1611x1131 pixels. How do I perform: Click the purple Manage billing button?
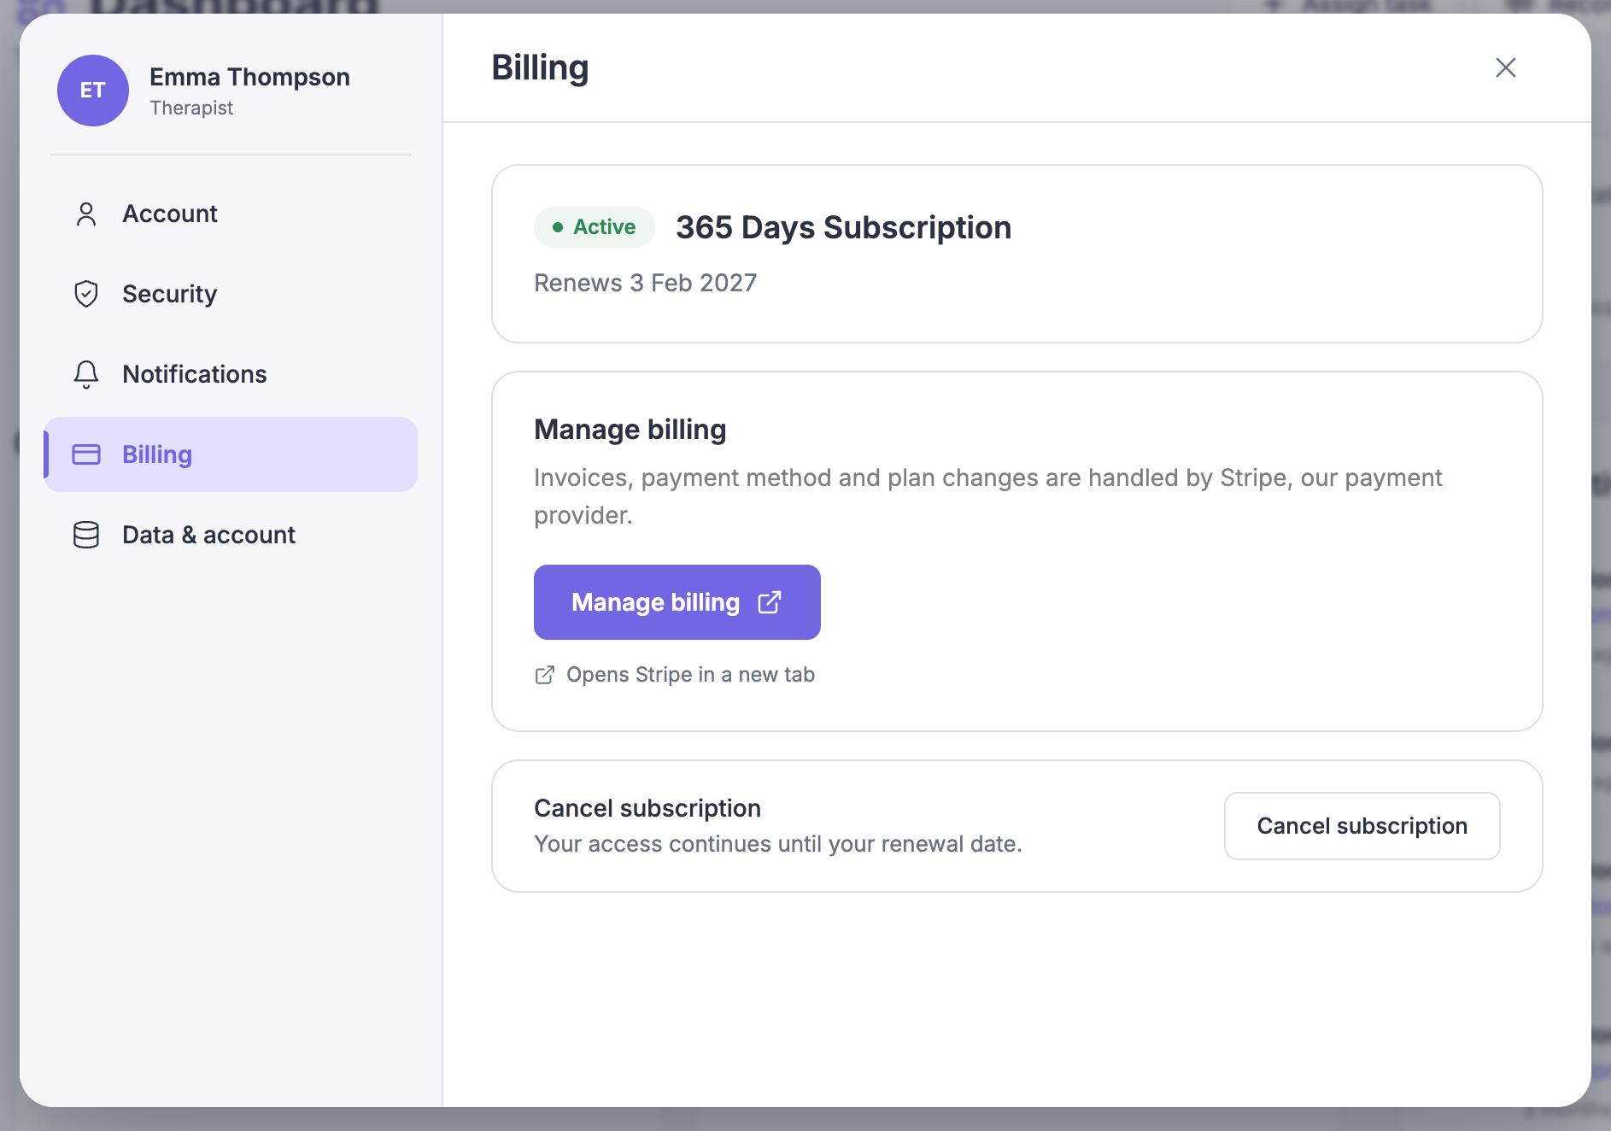677,602
